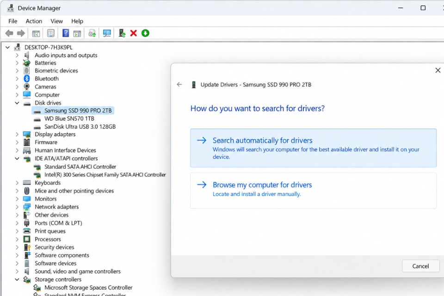Image resolution: width=444 pixels, height=296 pixels.
Task: Expand Audio inputs and outputs
Action: tap(17, 55)
